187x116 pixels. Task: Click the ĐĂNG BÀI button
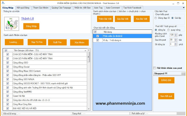coord(166,80)
